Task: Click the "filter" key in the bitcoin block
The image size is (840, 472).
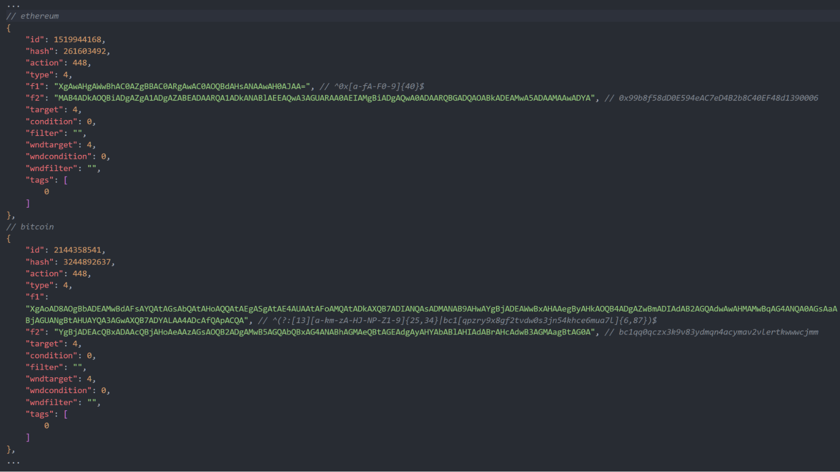Action: pyautogui.click(x=44, y=367)
